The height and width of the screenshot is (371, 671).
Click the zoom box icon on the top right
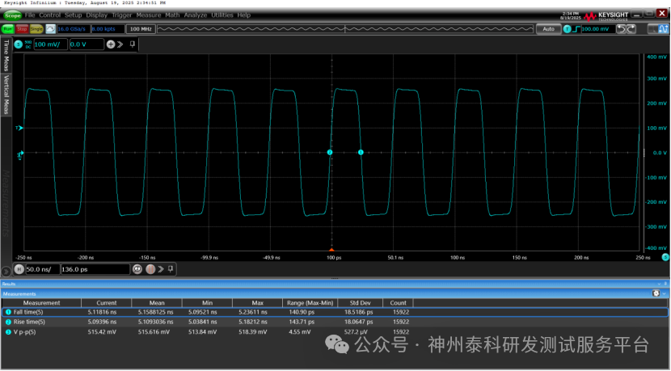click(652, 28)
